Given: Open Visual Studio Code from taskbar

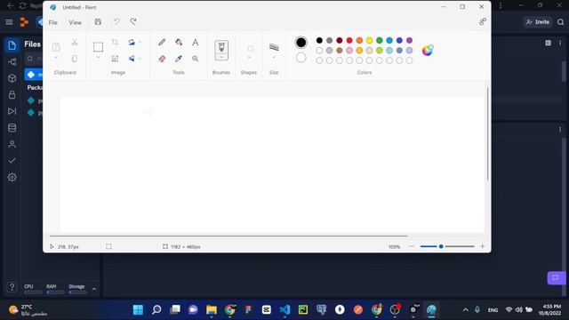Looking at the screenshot, I should 284,310.
